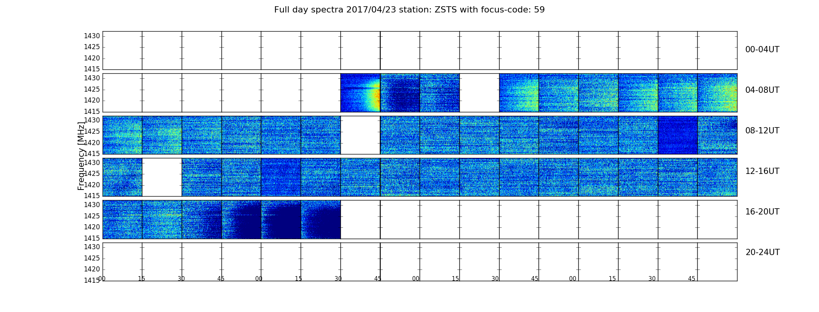Click the blank gap panel in the 08-12UT row
This screenshot has height=312, width=819.
pos(360,135)
